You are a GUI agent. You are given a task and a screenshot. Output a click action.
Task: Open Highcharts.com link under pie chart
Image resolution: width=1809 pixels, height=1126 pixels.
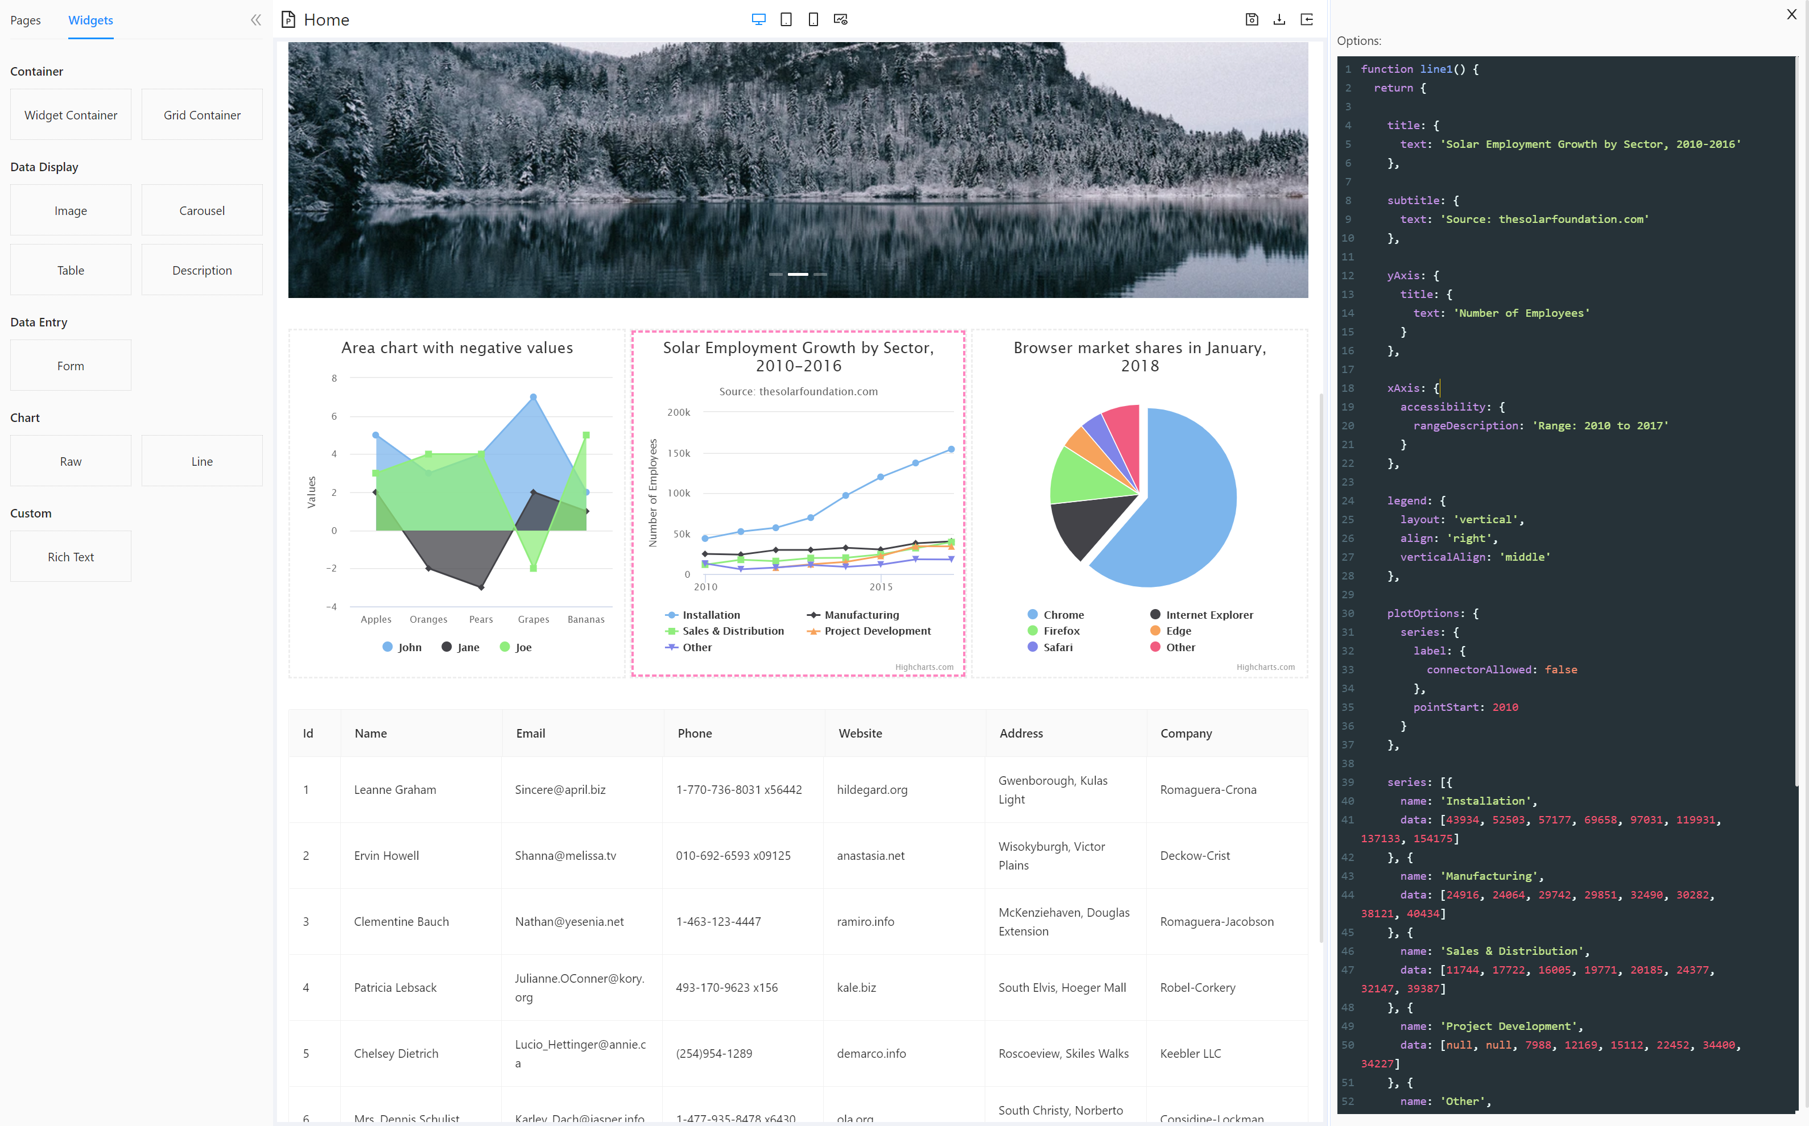point(1265,667)
